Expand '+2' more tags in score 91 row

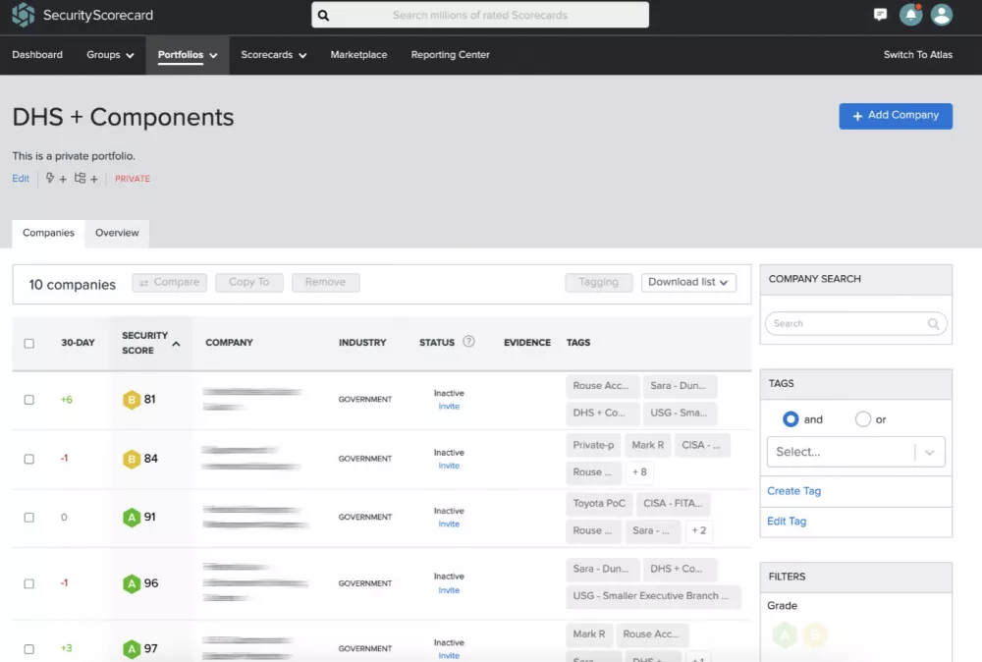(x=699, y=530)
